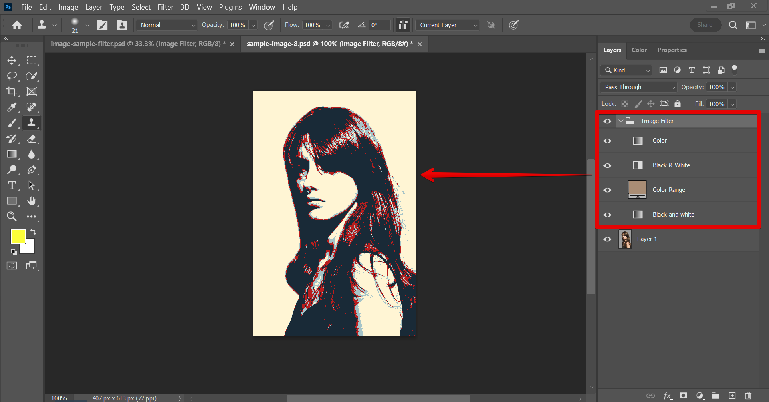Select the Clone Stamp tool
The height and width of the screenshot is (402, 769).
point(32,123)
